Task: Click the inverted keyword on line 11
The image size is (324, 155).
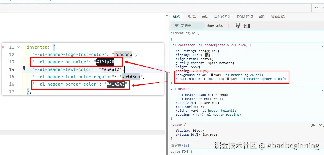Action: coord(37,47)
